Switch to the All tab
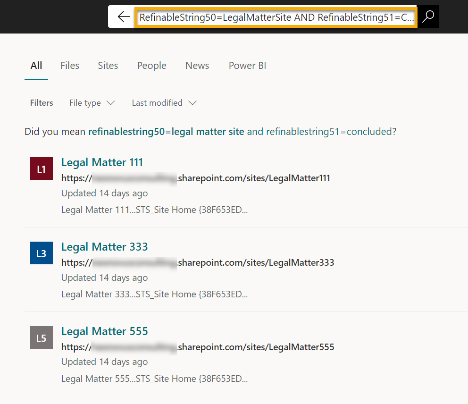 36,66
